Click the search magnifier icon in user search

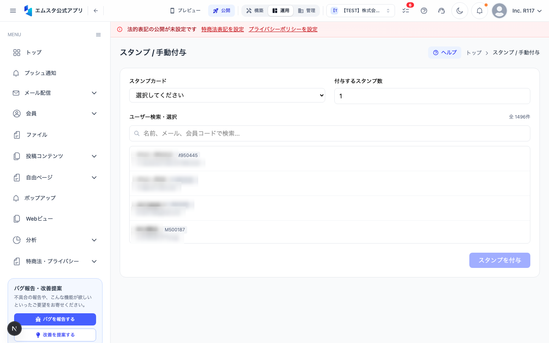pos(137,133)
